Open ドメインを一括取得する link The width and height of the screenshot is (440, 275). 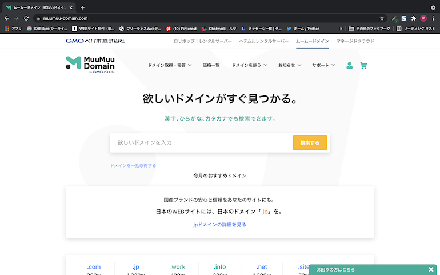tap(133, 165)
